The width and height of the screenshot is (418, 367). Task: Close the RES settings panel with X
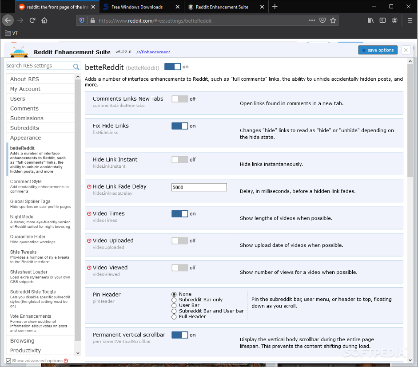pyautogui.click(x=406, y=50)
